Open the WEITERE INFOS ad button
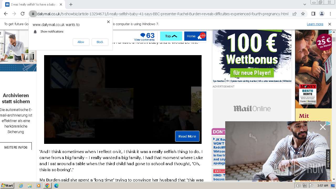This screenshot has height=189, width=336. pos(16,148)
